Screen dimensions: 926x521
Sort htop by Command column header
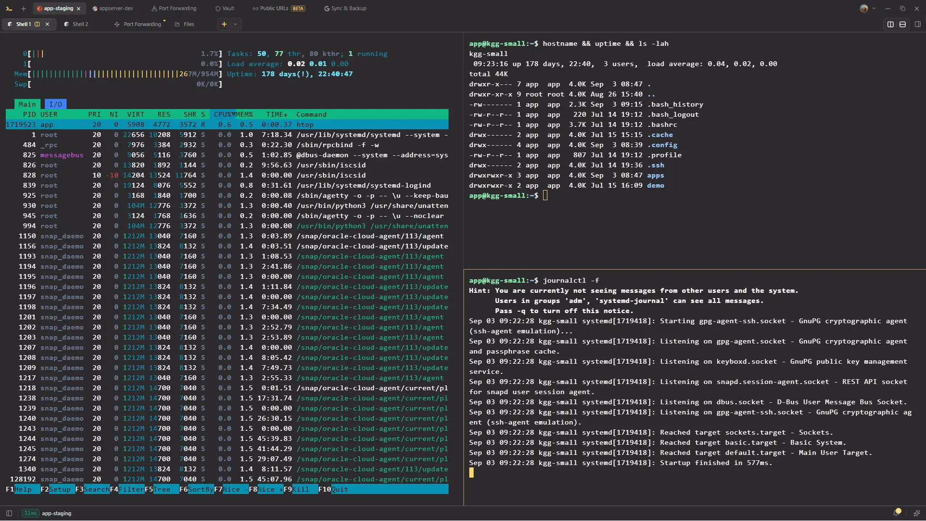311,114
